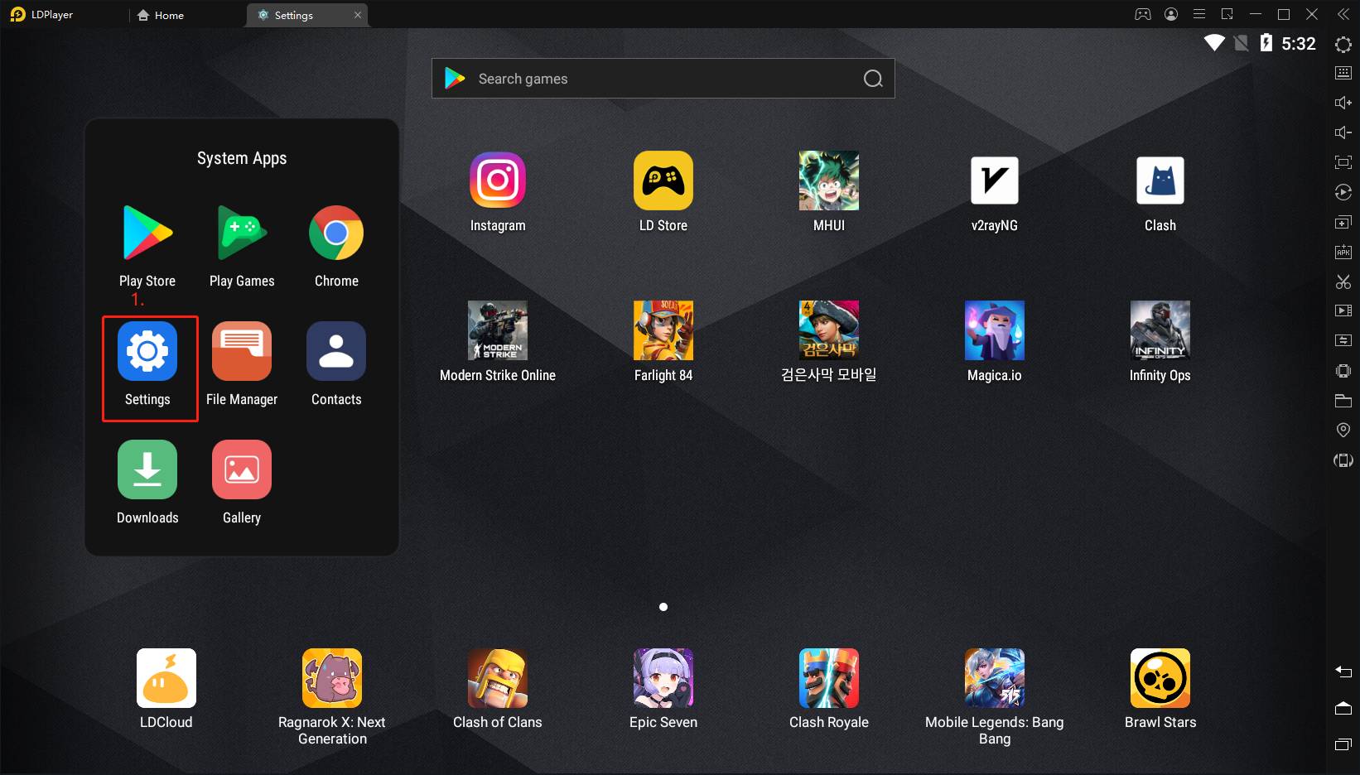Click the Wi-Fi icon in the status bar
The height and width of the screenshot is (775, 1360).
point(1214,42)
